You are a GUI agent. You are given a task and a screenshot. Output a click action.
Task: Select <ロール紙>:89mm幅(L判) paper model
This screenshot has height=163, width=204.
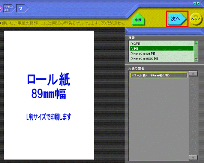[x=159, y=75]
